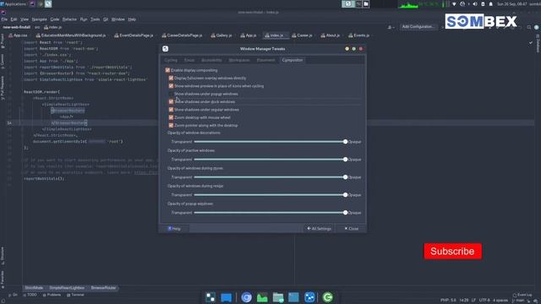
Task: Open the EventDetailsPage.js editor tab
Action: pos(134,35)
